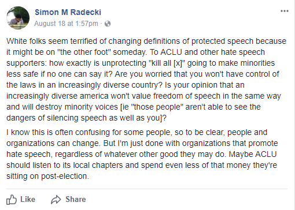Screen dimensions: 295x210
Task: Click the Share text label
Action: point(76,199)
